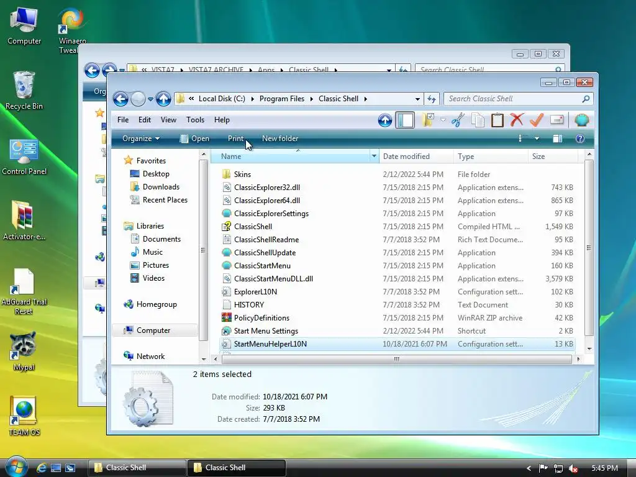
Task: Click the Classic Shell Up folder toolbar icon
Action: (x=385, y=120)
